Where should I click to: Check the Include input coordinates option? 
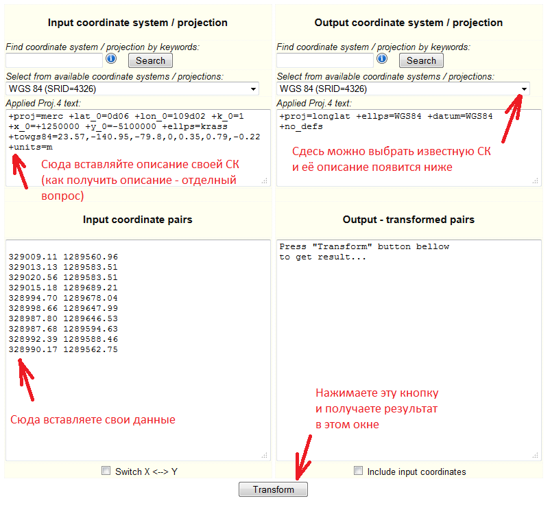point(358,471)
